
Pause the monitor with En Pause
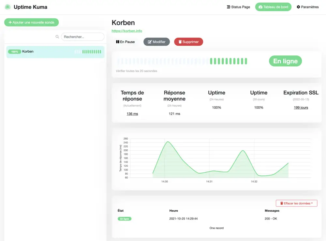tap(125, 42)
